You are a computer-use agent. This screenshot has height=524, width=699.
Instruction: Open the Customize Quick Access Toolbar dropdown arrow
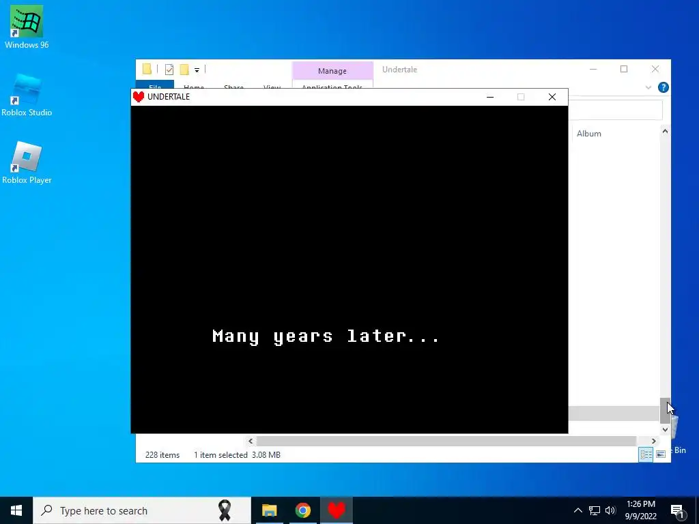[197, 70]
